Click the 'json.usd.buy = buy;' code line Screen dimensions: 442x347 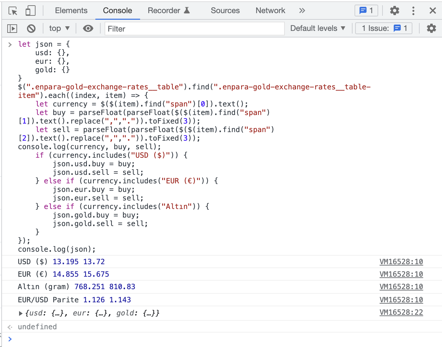[x=94, y=164]
